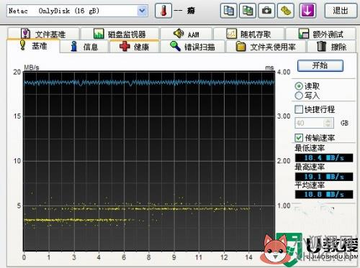This screenshot has width=360, height=268.
Task: Click the lightbulb icon on 基准 tab
Action: pyautogui.click(x=22, y=45)
